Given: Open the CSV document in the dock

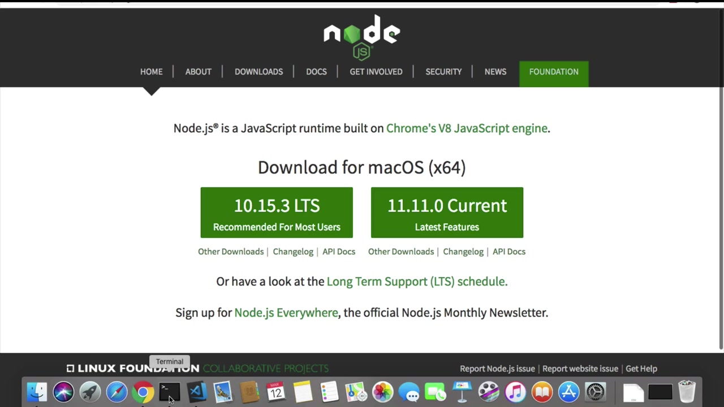Looking at the screenshot, I should pyautogui.click(x=633, y=392).
